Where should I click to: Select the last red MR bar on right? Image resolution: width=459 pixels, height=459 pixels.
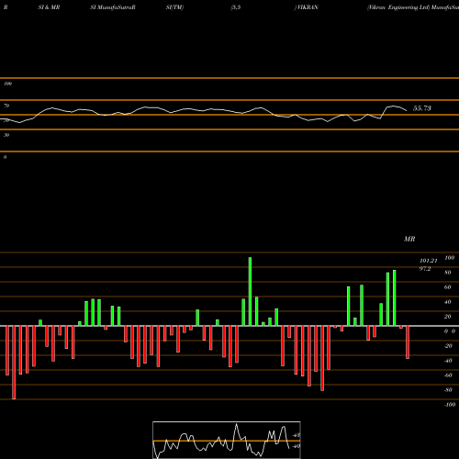408,342
